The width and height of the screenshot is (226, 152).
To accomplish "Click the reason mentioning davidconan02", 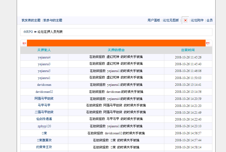I will (116, 133).
